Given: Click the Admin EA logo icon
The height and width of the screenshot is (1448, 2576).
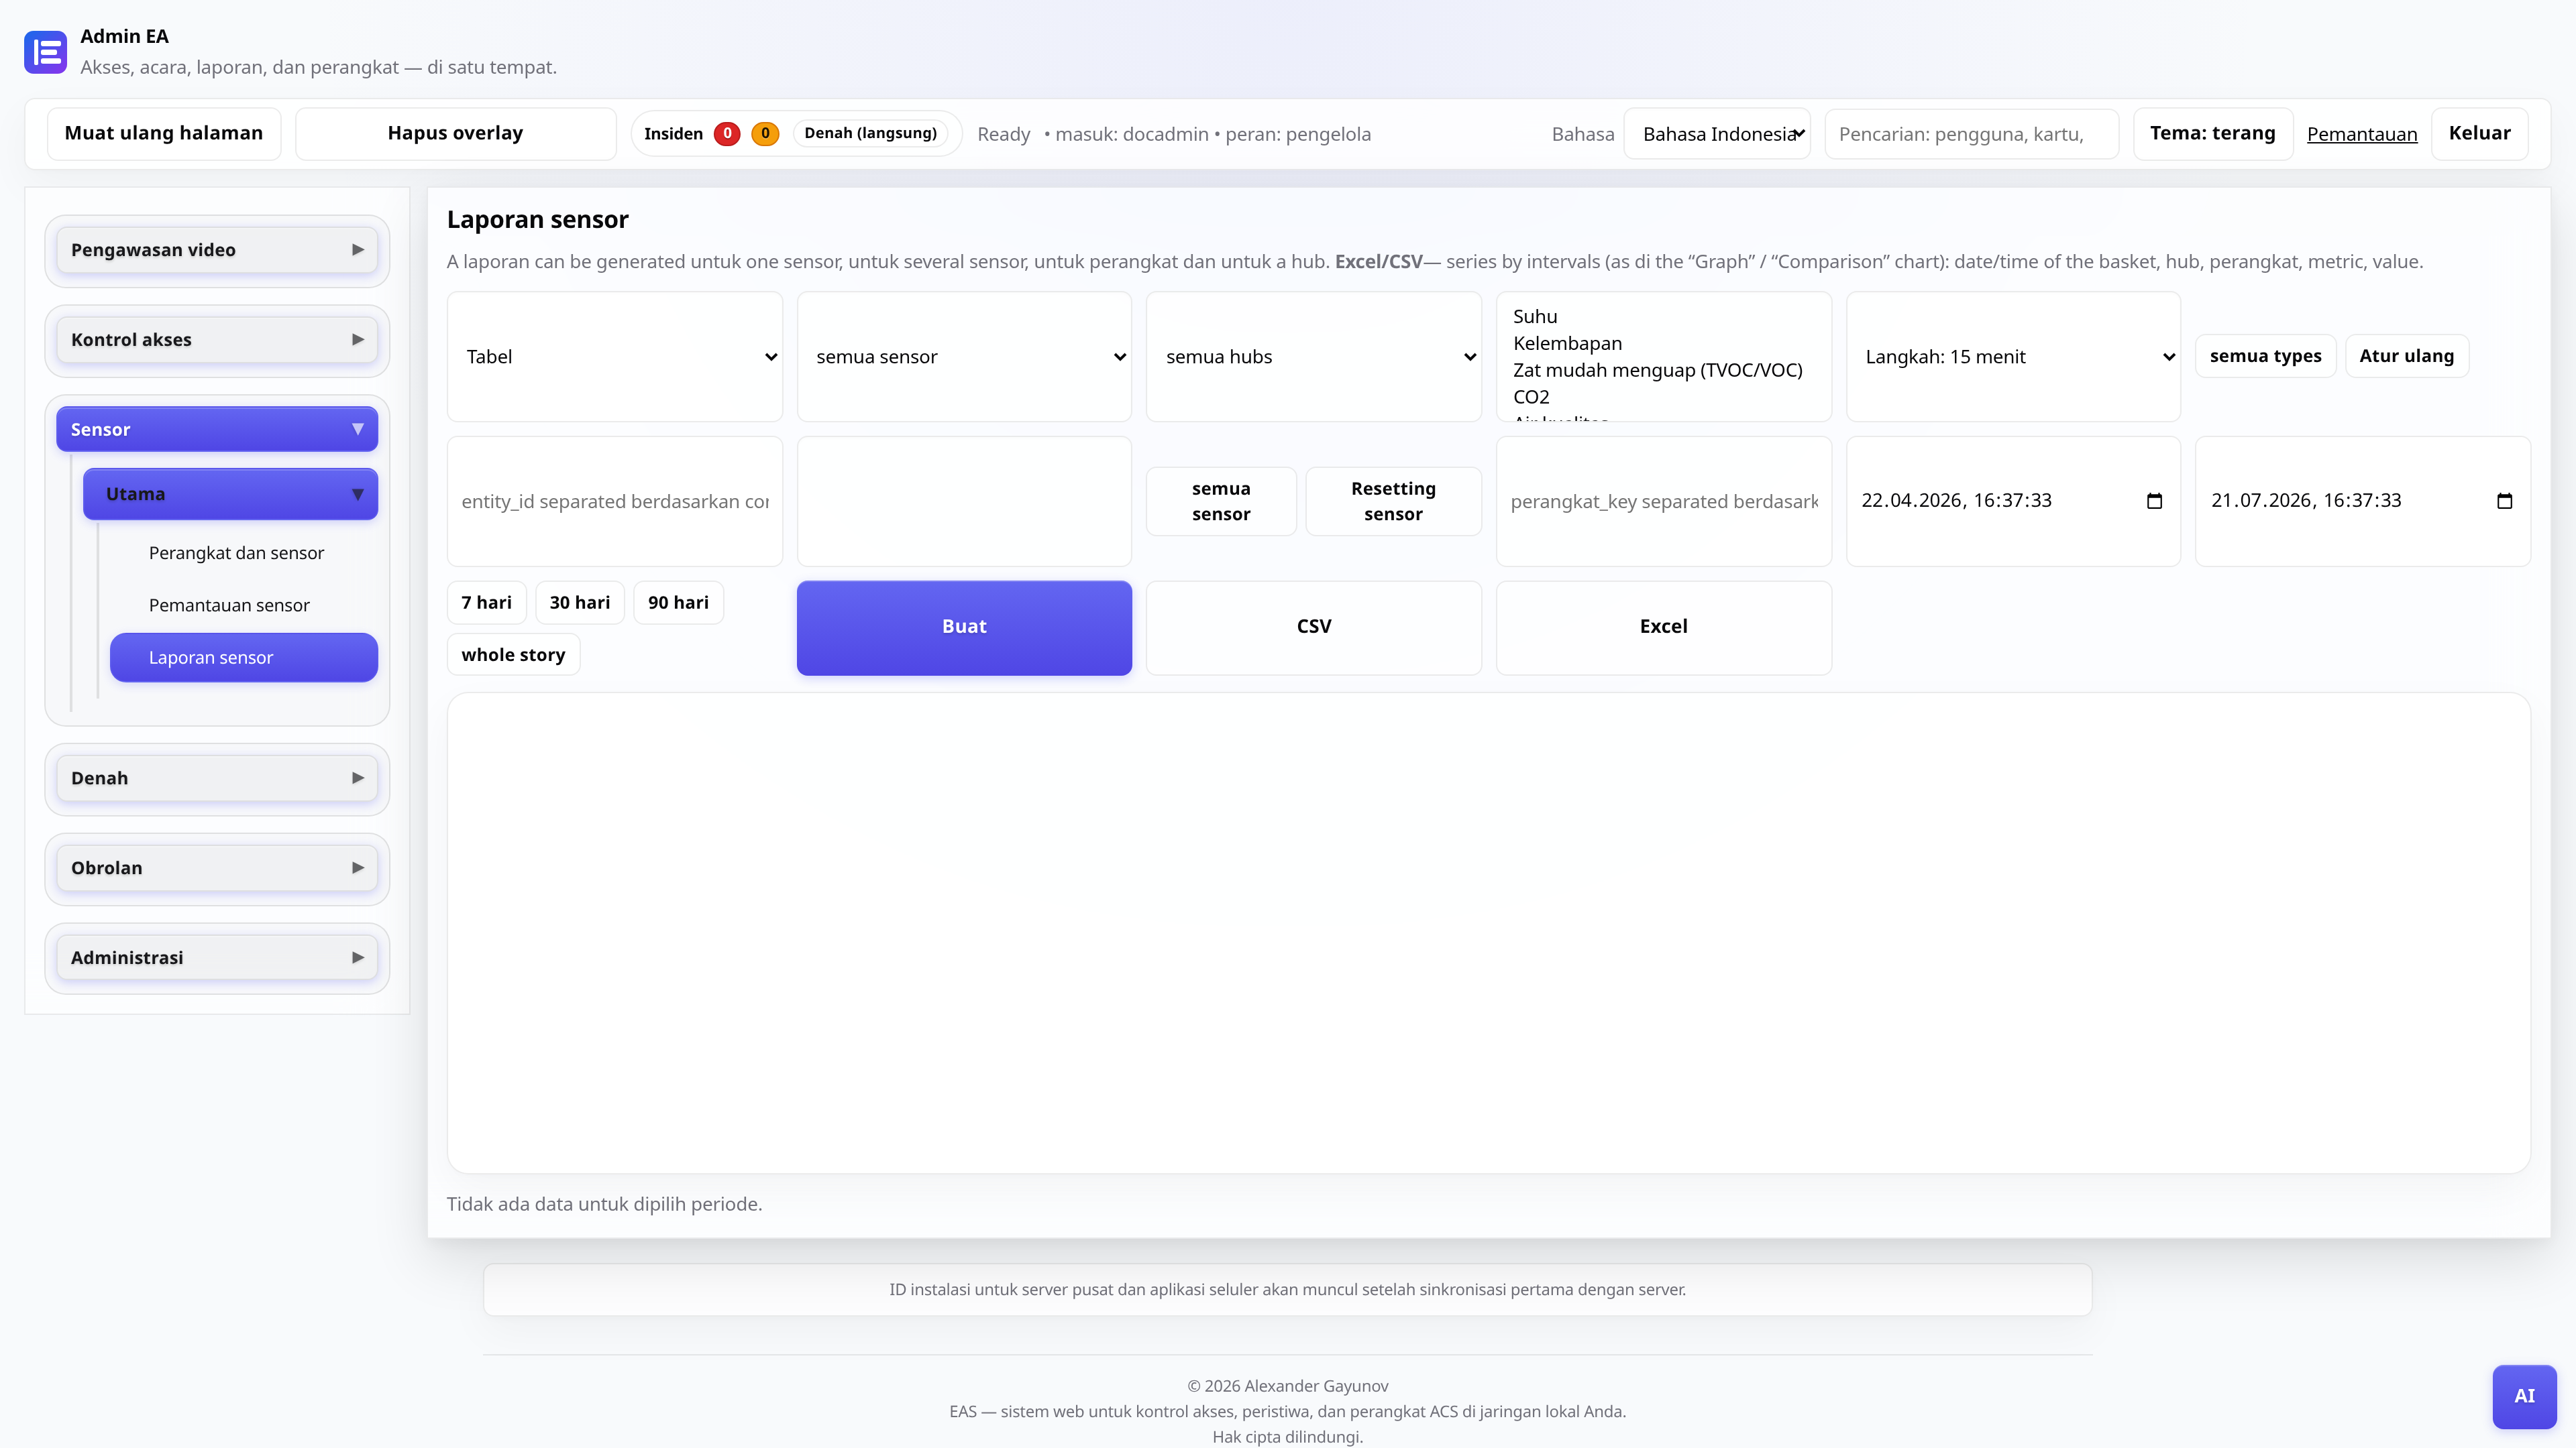Looking at the screenshot, I should (x=45, y=52).
